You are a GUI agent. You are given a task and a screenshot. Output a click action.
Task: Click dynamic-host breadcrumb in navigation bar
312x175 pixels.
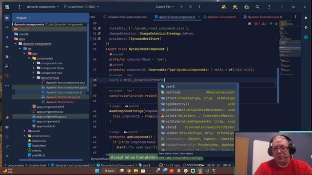[37, 165]
